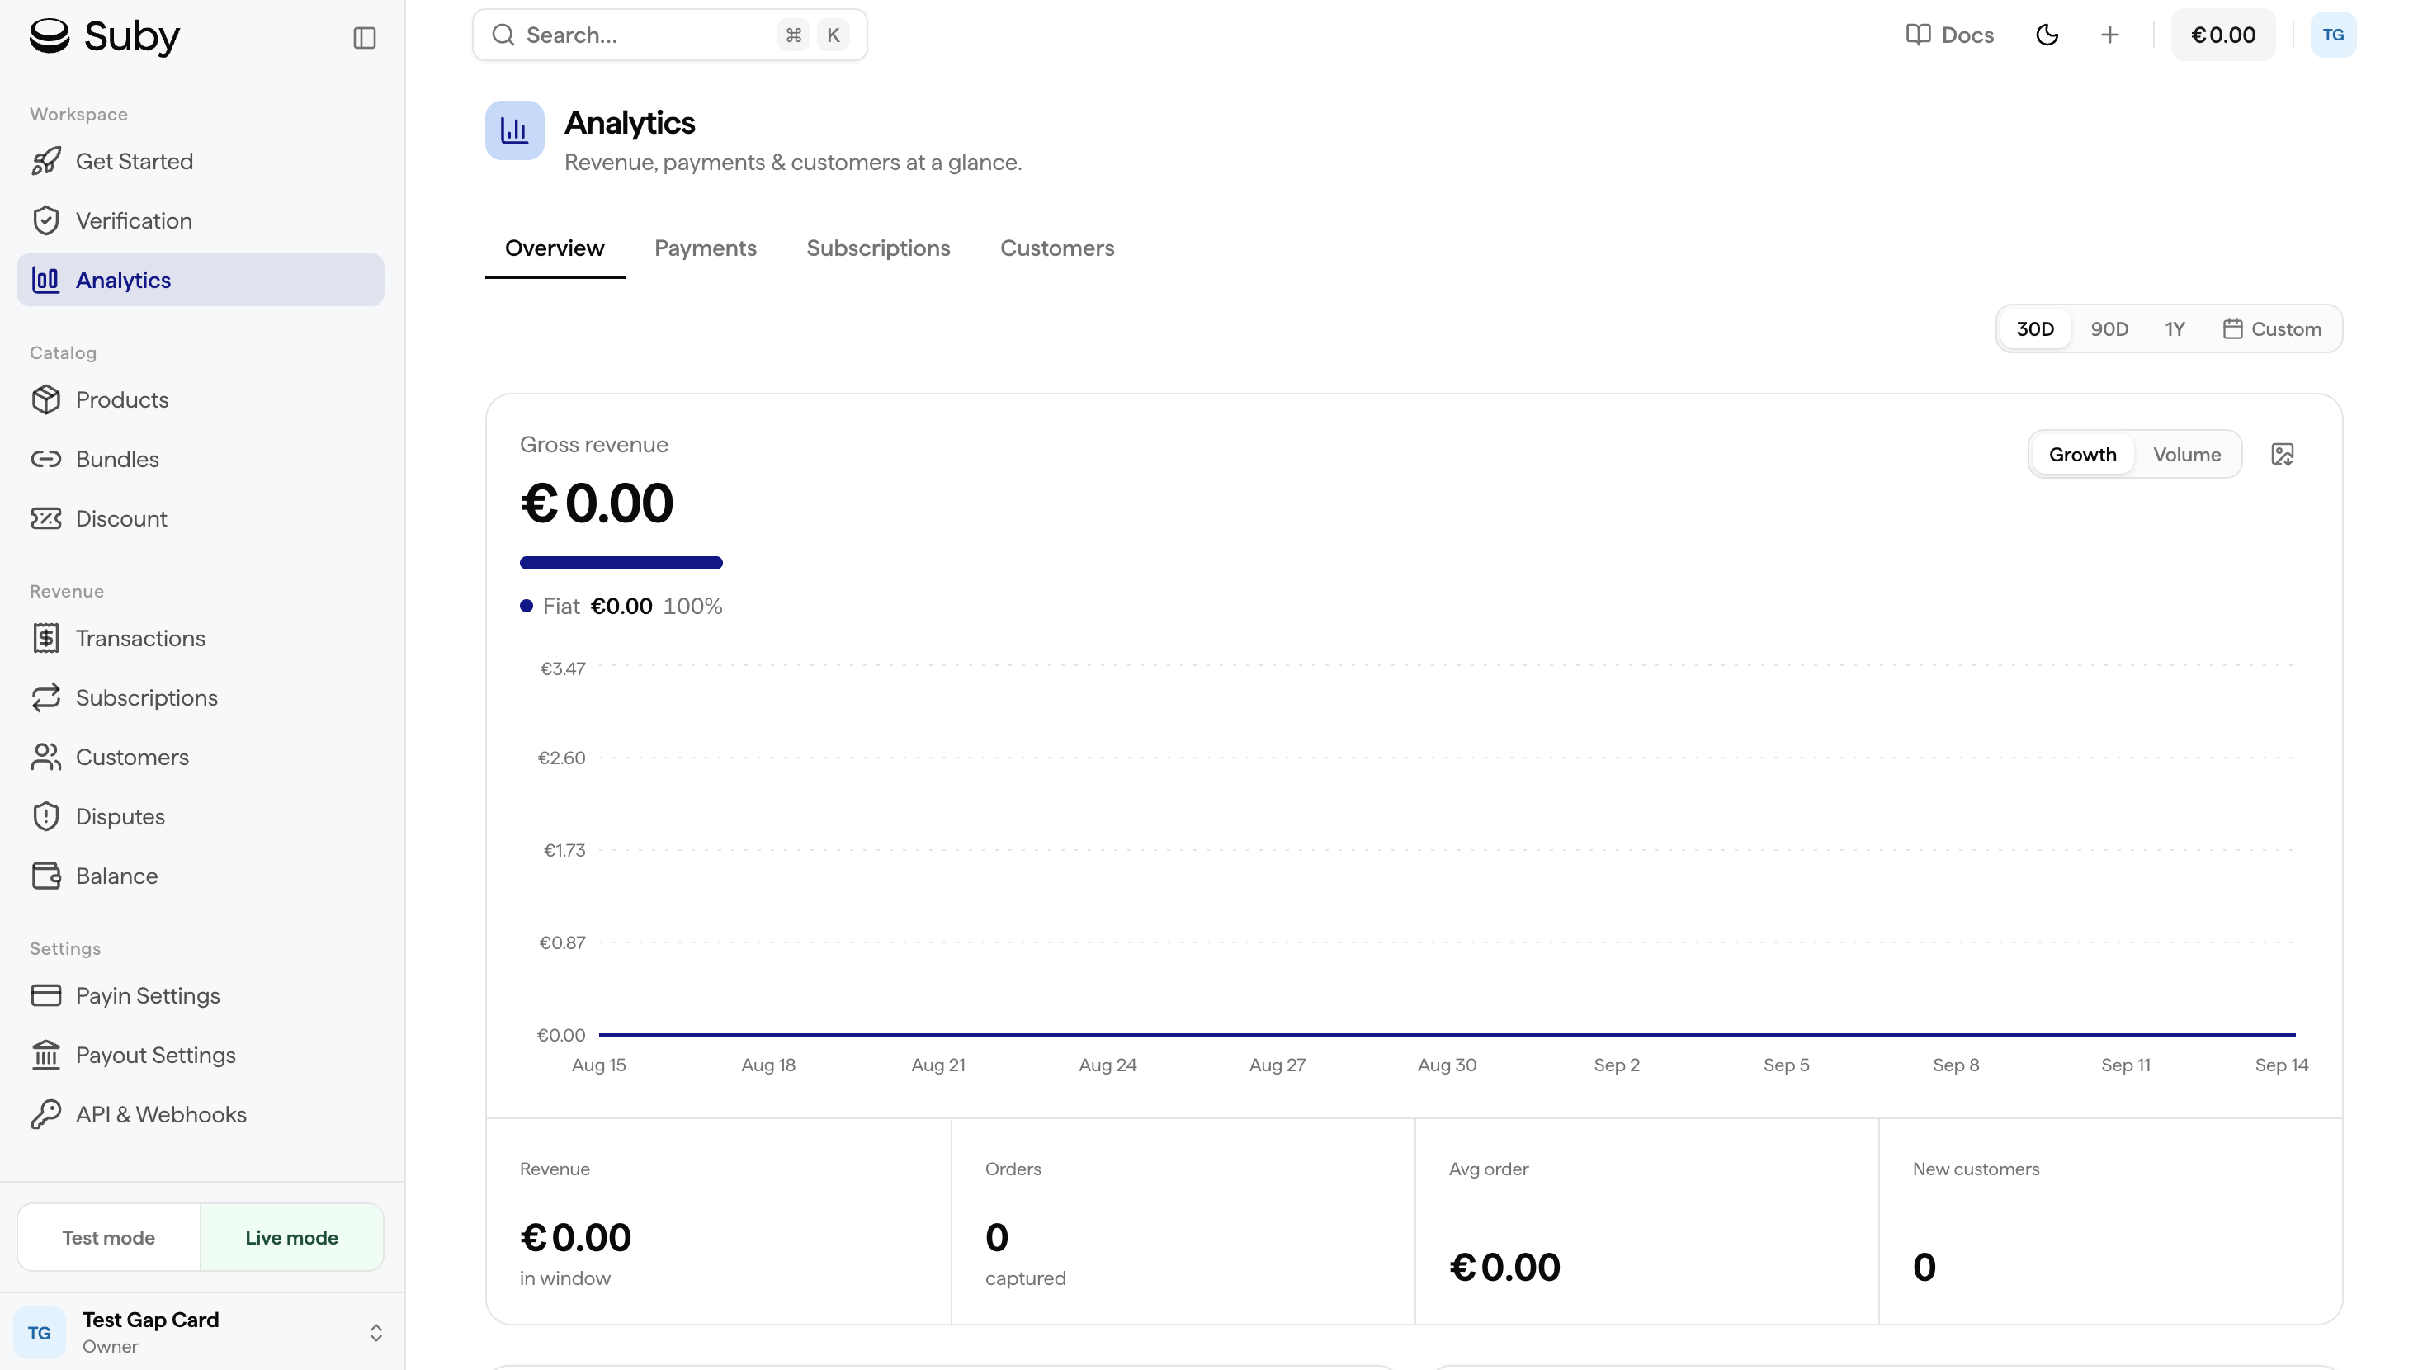Screen dimensions: 2418x1370
Task: Click the Products box icon
Action: click(x=46, y=400)
